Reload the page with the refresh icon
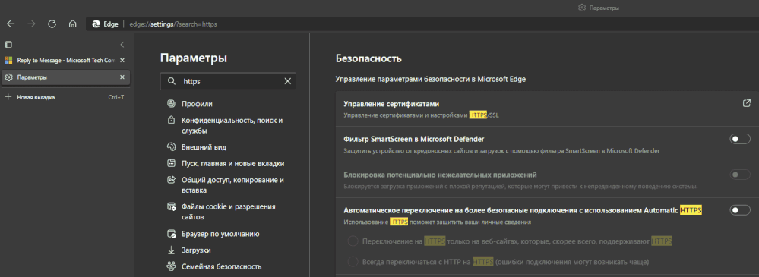Image resolution: width=759 pixels, height=277 pixels. [52, 24]
